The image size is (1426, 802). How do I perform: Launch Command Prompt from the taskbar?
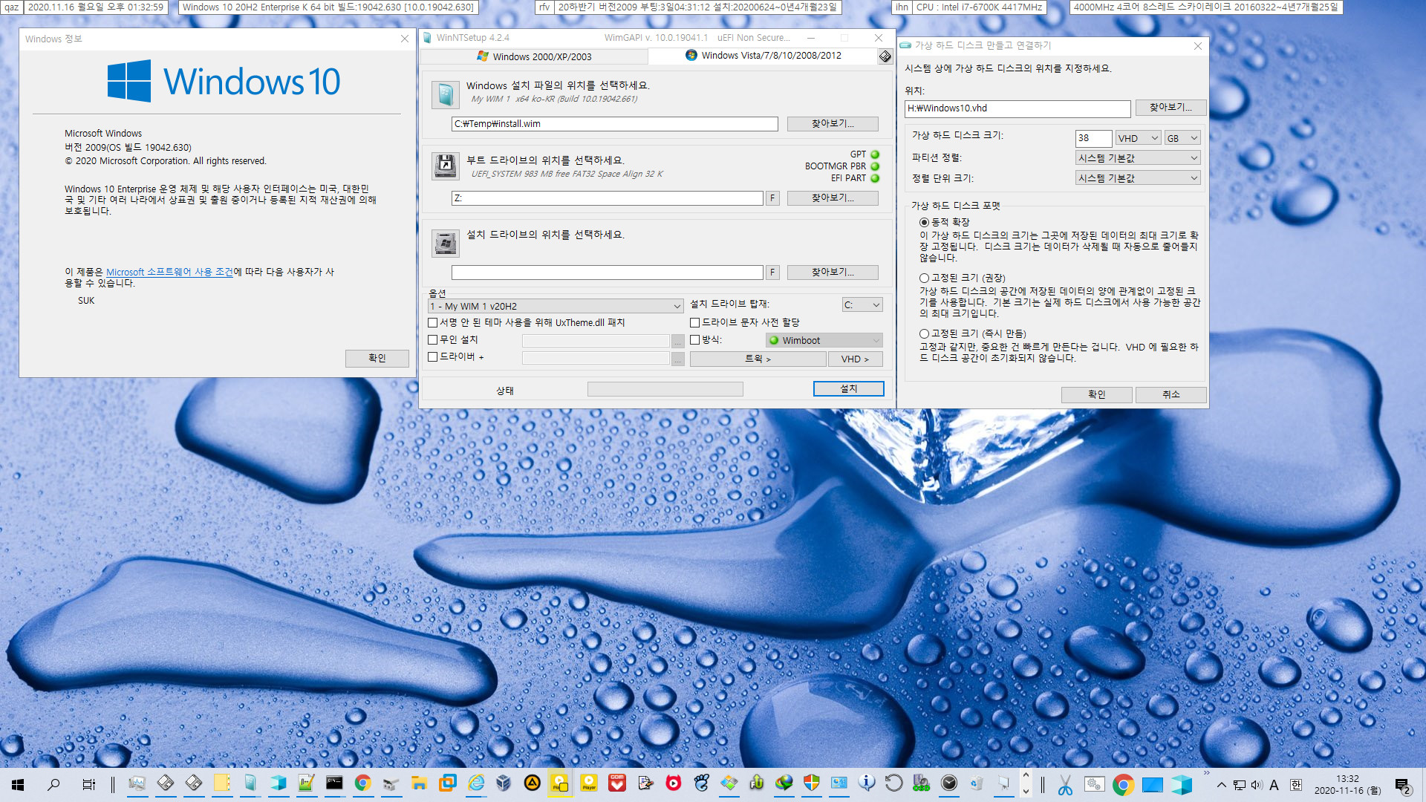pyautogui.click(x=334, y=783)
